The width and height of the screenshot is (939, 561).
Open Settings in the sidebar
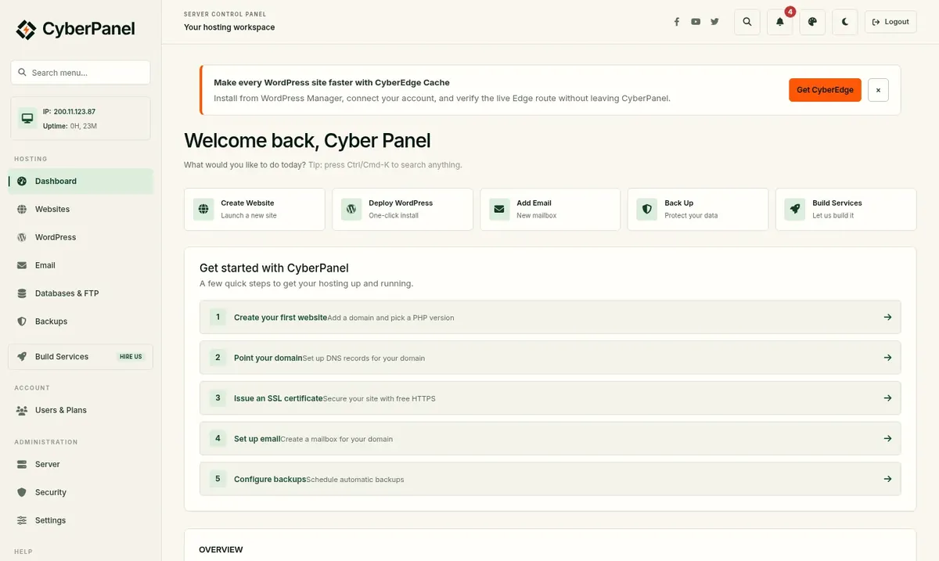coord(81,520)
